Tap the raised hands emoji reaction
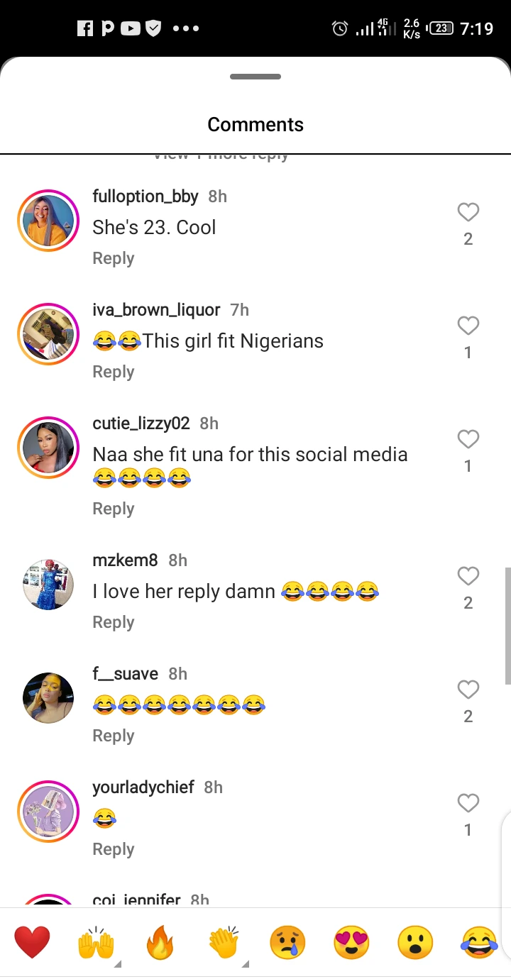Viewport: 511px width, 979px height. [x=96, y=944]
